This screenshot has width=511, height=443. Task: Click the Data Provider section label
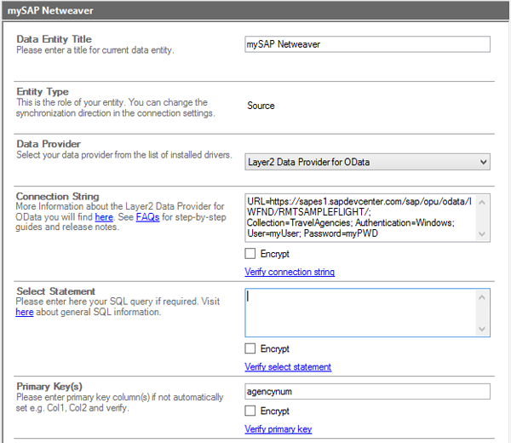click(x=49, y=144)
